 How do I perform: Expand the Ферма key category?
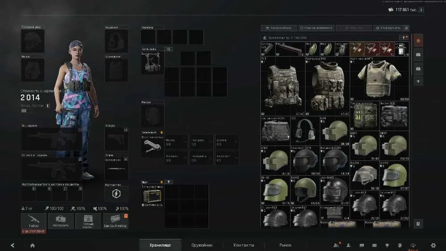(176, 142)
